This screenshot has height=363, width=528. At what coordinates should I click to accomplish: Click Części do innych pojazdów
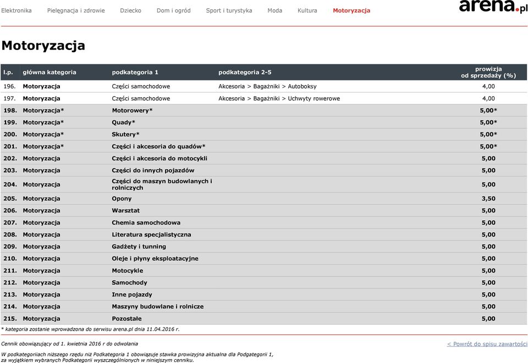coord(153,170)
